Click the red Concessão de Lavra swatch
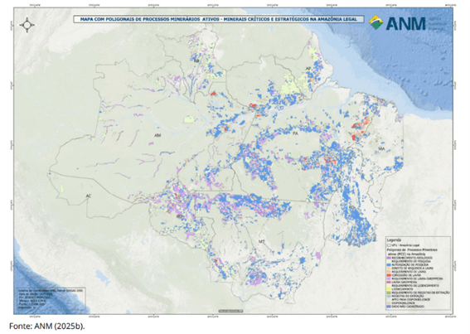Viewport: 470px width, 334px height. click(389, 275)
